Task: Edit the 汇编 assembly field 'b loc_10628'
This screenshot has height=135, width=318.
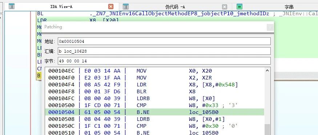Action: pos(164,51)
